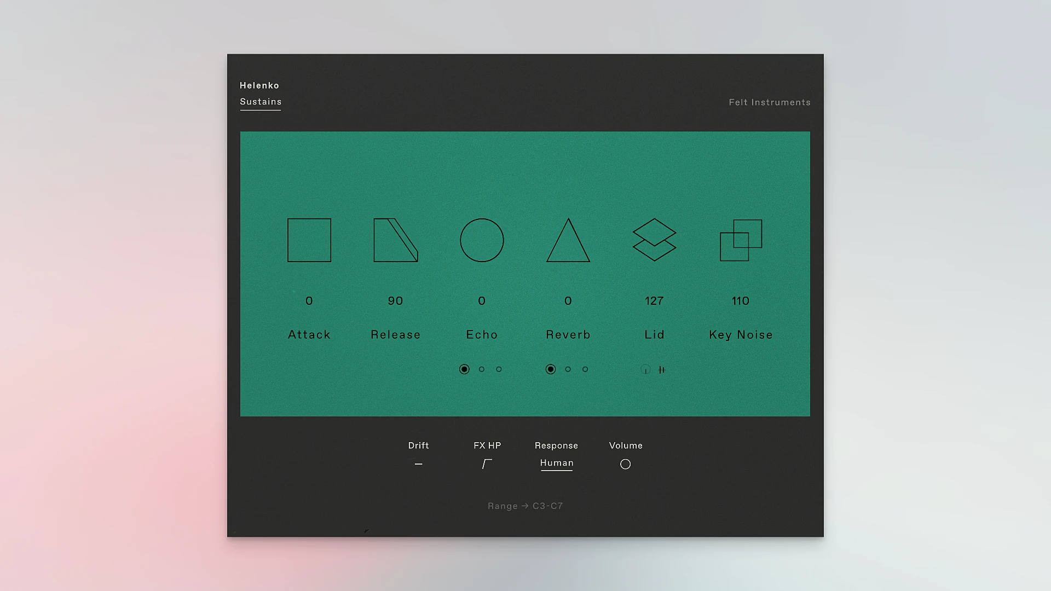Screen dimensions: 1051x591
Task: Toggle the FX HP filter curve icon
Action: (487, 464)
